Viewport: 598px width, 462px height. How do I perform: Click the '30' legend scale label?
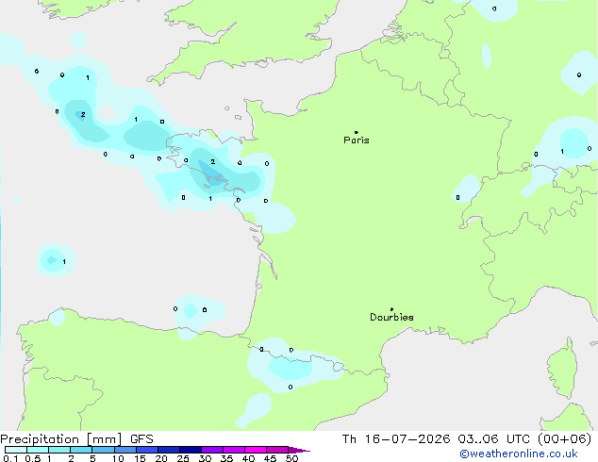[x=205, y=458]
